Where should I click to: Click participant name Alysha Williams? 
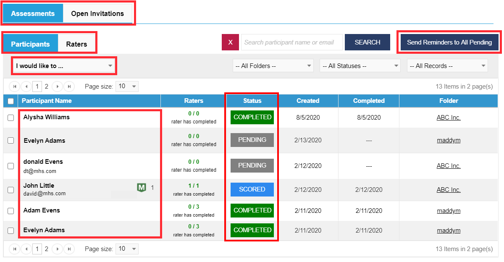point(47,117)
